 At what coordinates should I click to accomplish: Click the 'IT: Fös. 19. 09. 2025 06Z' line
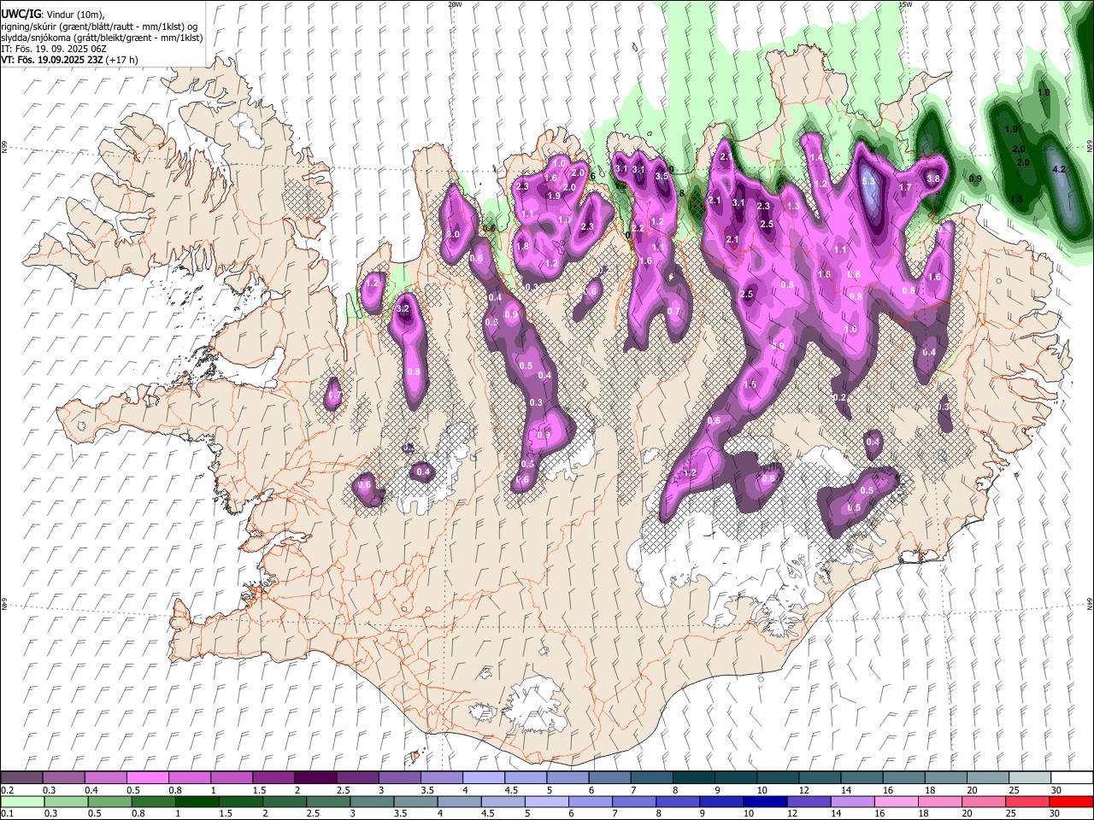(54, 49)
